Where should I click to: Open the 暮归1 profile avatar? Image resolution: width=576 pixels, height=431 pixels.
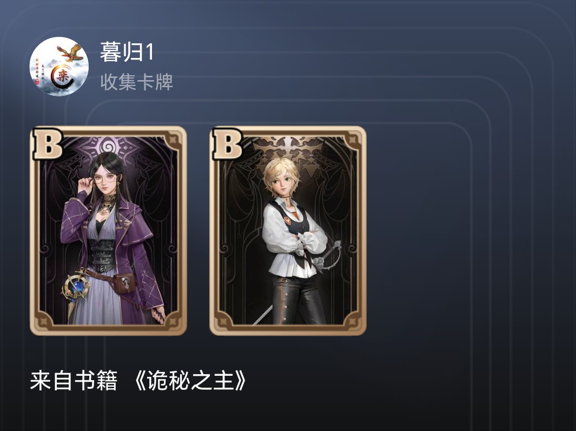[59, 66]
